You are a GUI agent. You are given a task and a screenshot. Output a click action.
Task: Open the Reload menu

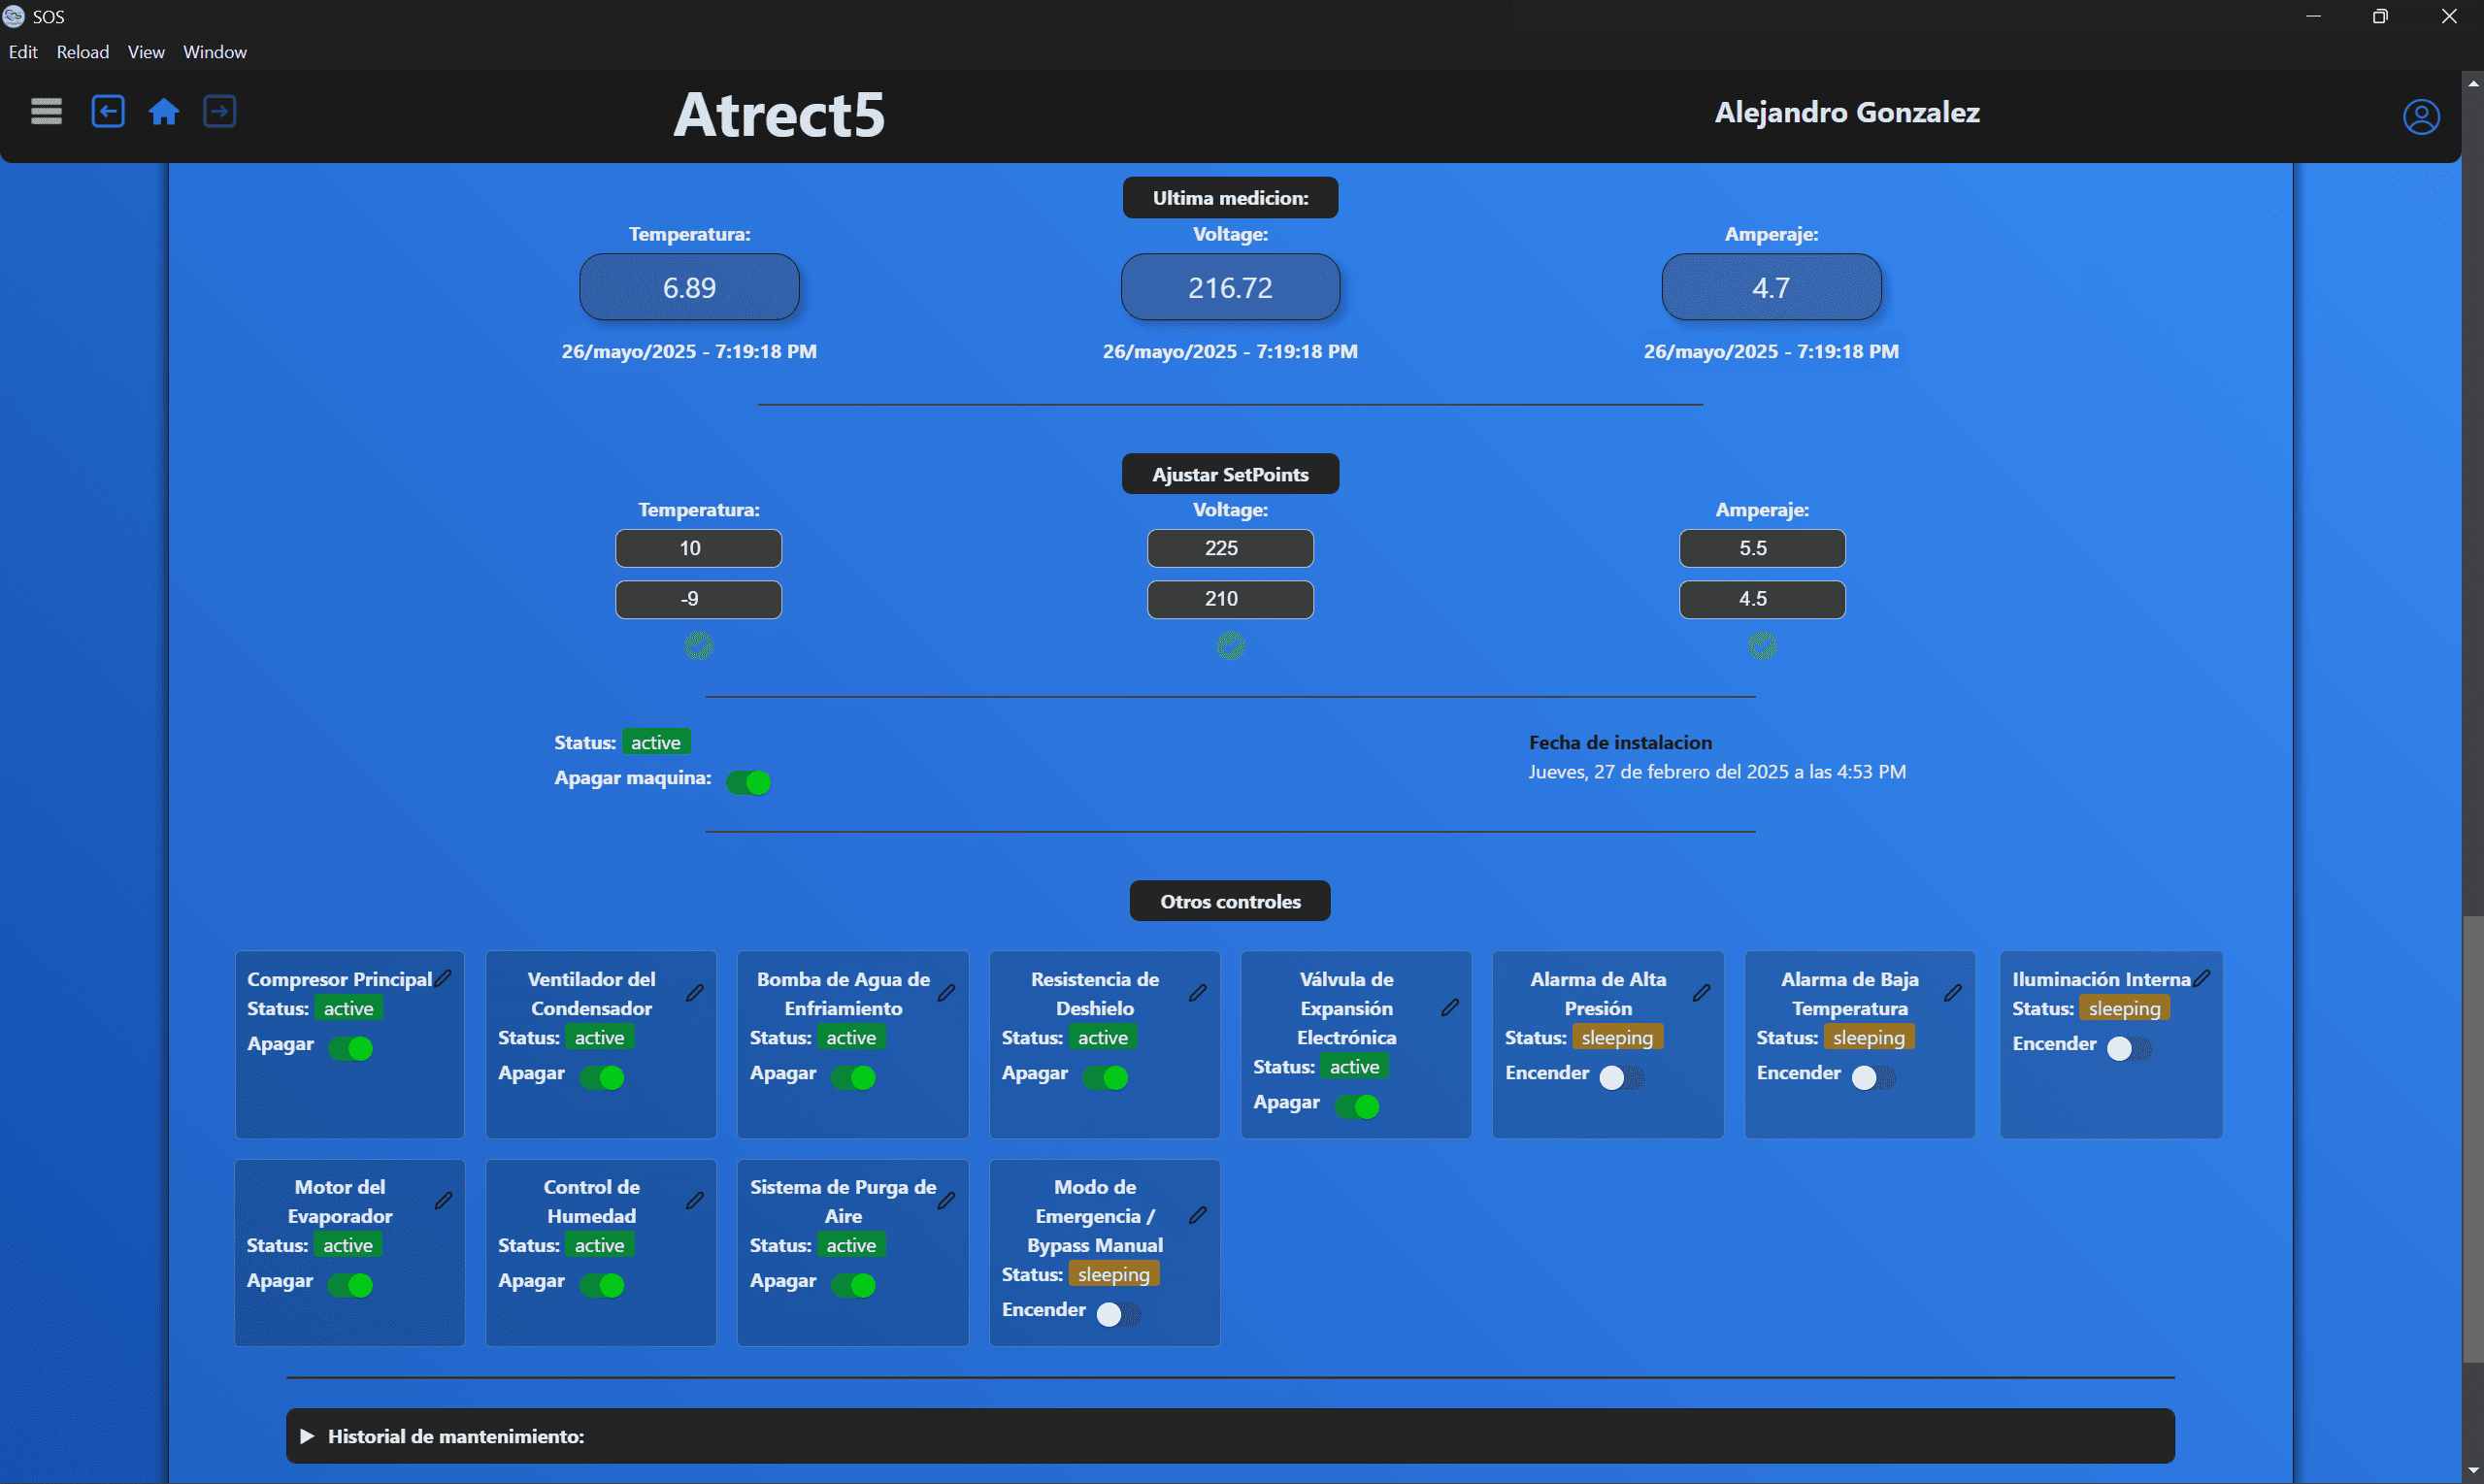[83, 52]
